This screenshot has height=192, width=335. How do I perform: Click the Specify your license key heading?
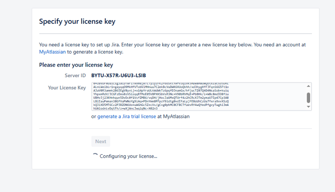77,22
